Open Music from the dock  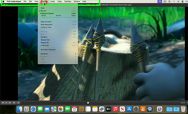pyautogui.click(x=115, y=109)
